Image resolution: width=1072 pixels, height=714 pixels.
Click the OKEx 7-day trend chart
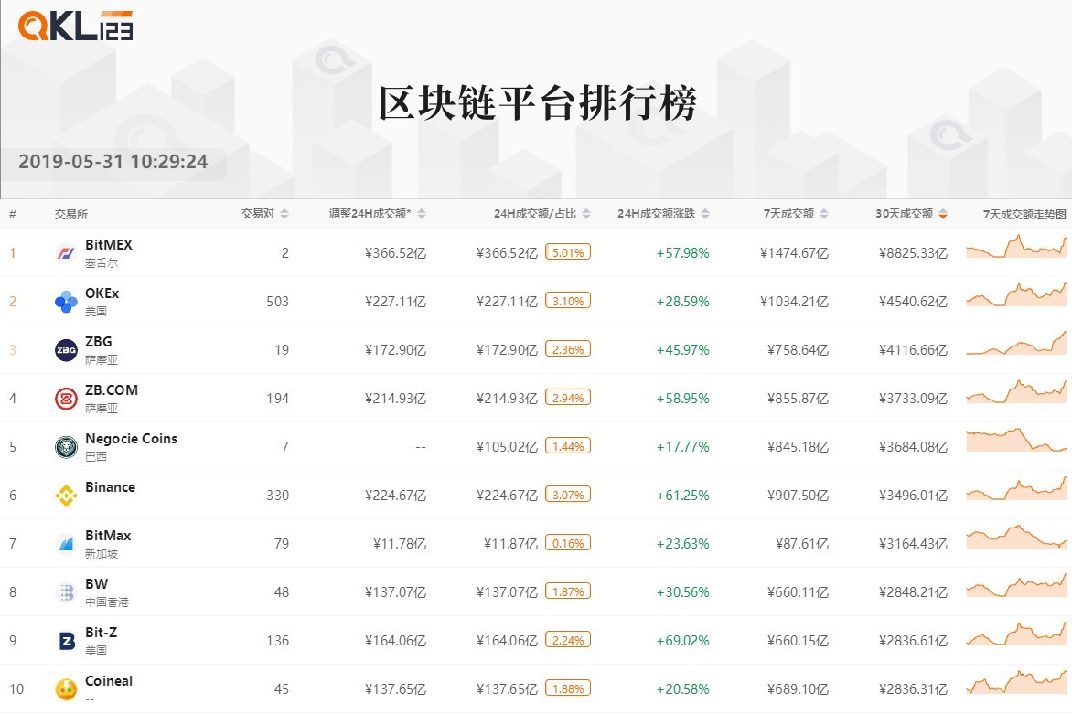[x=1016, y=294]
